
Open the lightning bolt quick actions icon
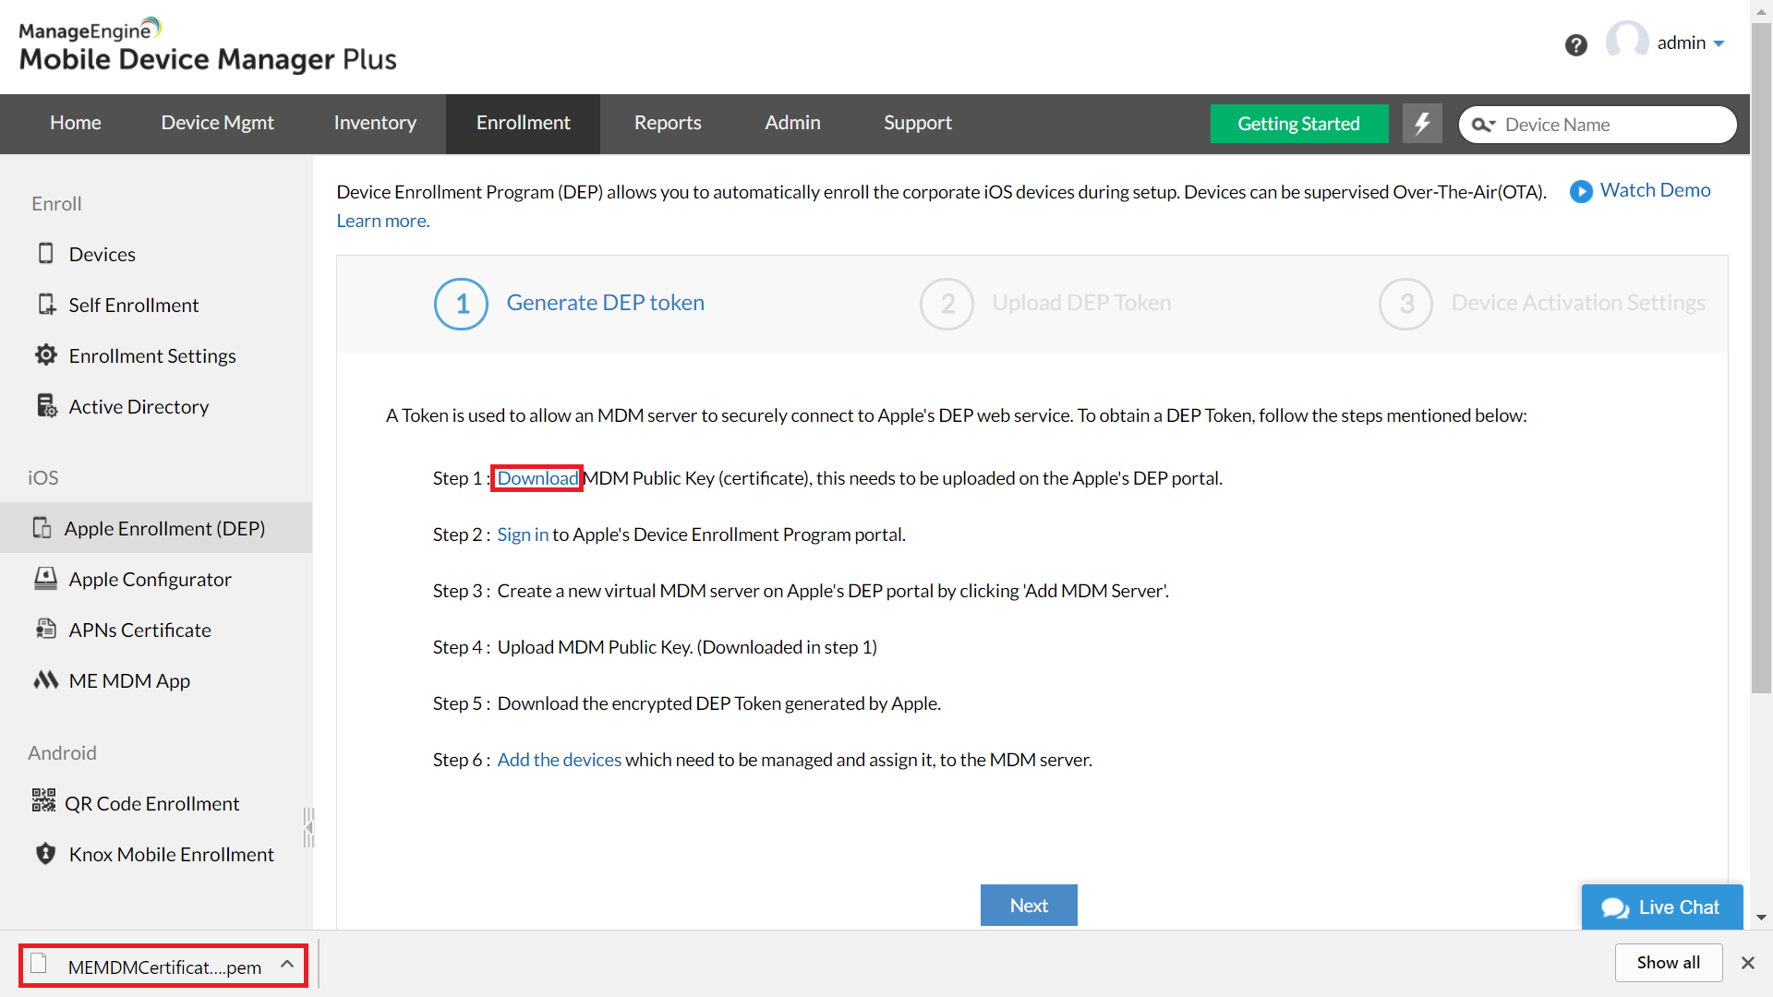pyautogui.click(x=1422, y=124)
